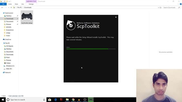
Task: Switch to the View ribbon tab
Action: [x=22, y=4]
